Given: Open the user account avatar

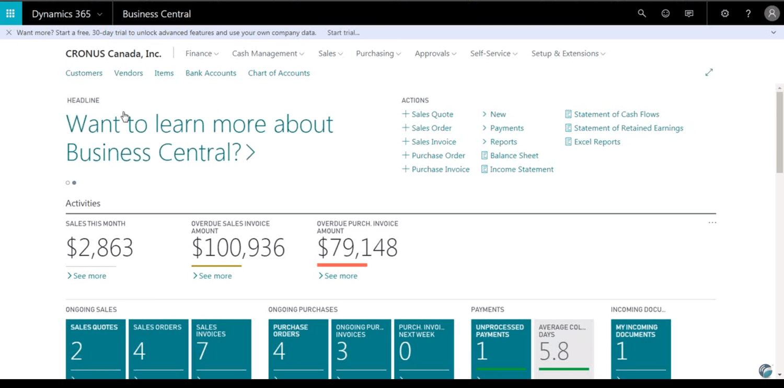Looking at the screenshot, I should (x=771, y=14).
